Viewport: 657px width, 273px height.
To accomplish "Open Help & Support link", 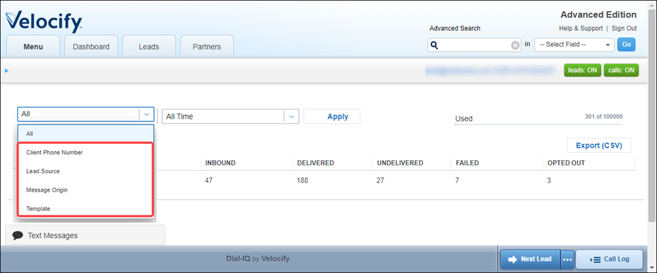I will [581, 28].
